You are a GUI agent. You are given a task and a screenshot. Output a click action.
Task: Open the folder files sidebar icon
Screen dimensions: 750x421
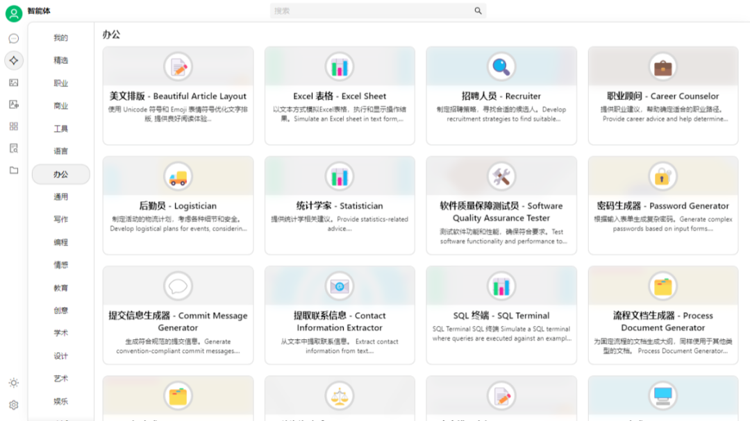pos(14,170)
